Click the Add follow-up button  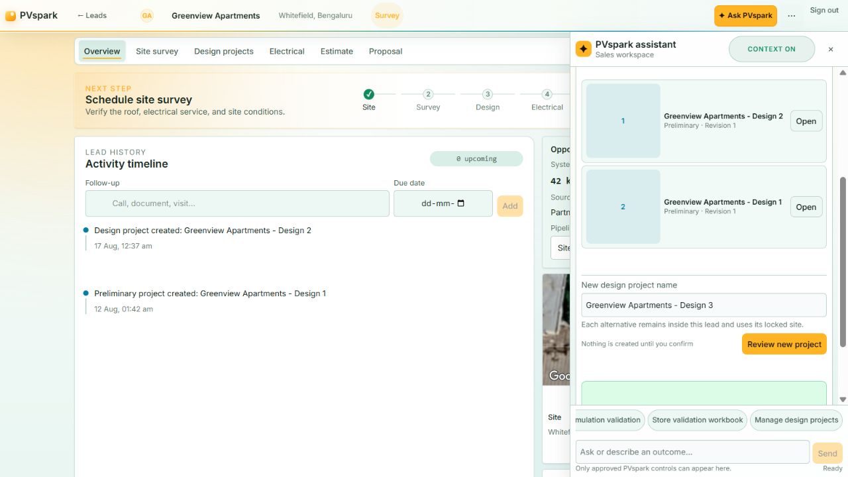click(x=510, y=206)
